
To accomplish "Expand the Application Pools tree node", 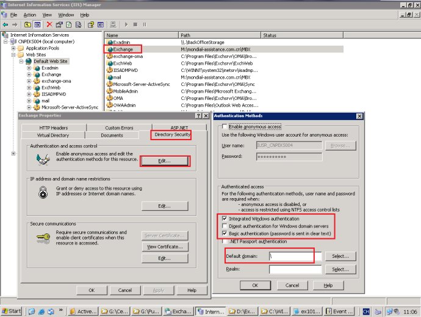I will tap(13, 48).
